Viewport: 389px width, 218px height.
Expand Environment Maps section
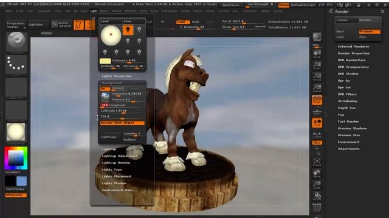pos(117,190)
